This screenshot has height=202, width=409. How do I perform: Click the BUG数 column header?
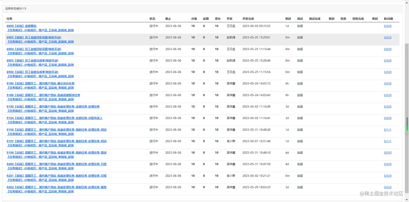(389, 19)
